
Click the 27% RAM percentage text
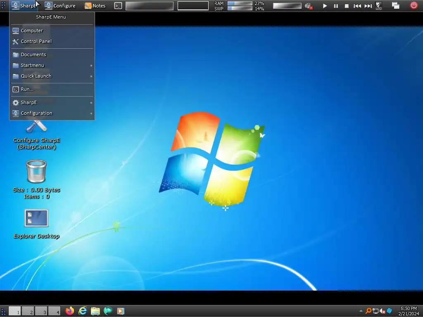click(259, 3)
